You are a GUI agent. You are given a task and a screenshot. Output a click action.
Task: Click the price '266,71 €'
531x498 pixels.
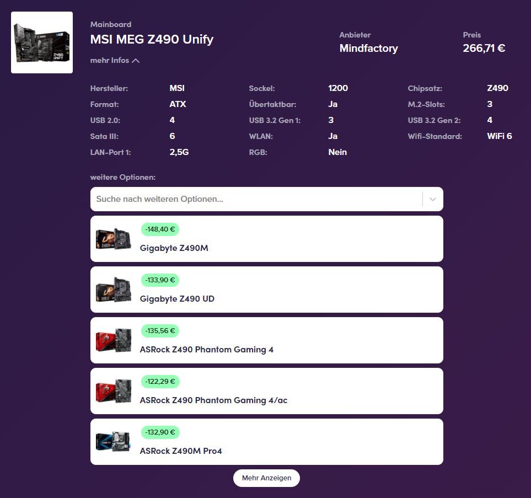pos(484,48)
